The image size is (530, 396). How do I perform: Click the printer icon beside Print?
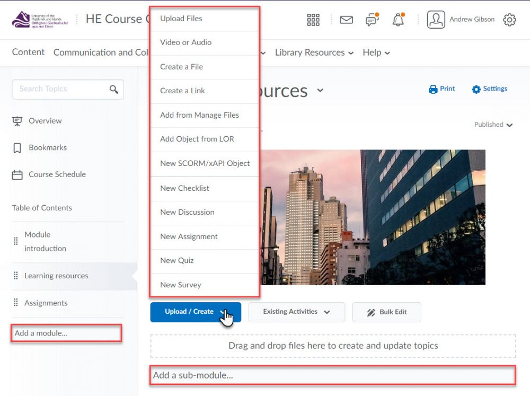433,89
